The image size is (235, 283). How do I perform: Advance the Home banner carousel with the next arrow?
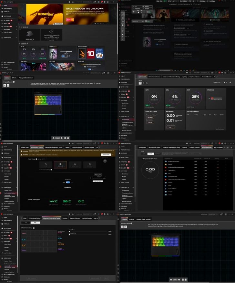(x=107, y=23)
